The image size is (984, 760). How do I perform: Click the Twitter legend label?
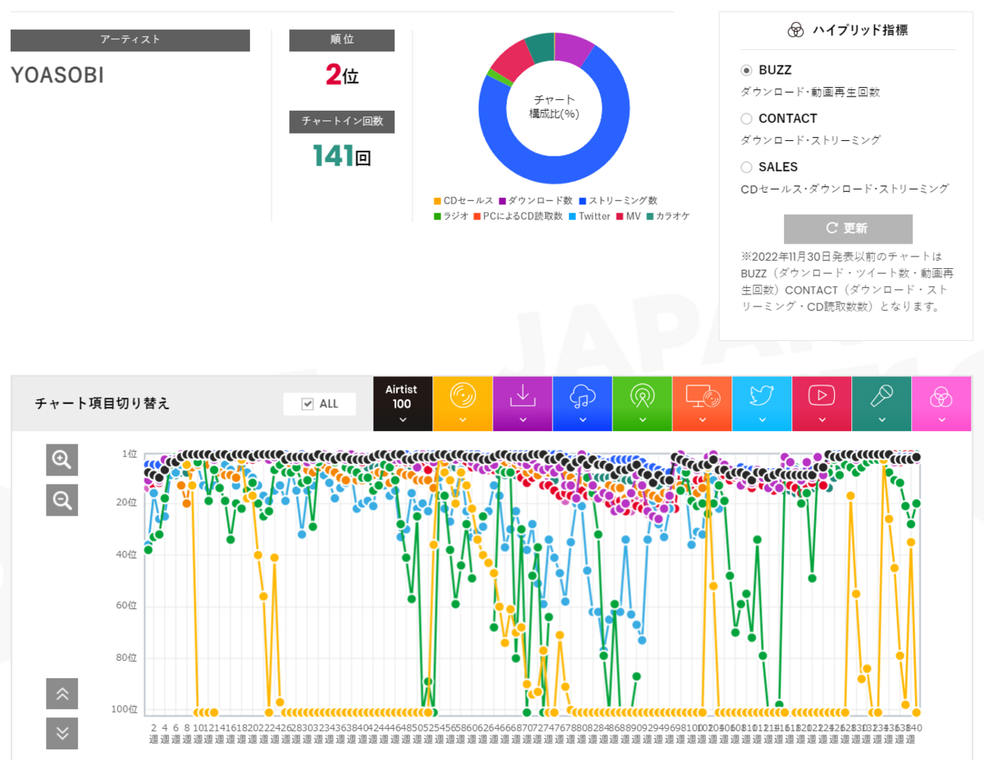click(x=594, y=216)
